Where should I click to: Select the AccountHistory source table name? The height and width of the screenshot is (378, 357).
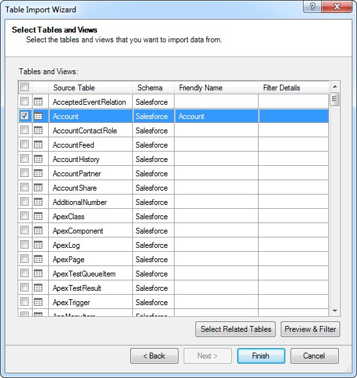pyautogui.click(x=76, y=159)
